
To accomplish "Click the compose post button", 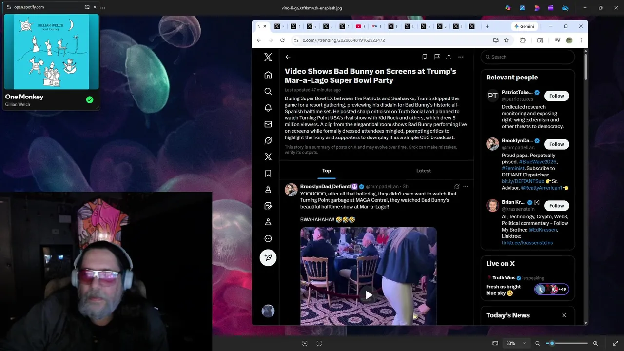I will point(268,257).
